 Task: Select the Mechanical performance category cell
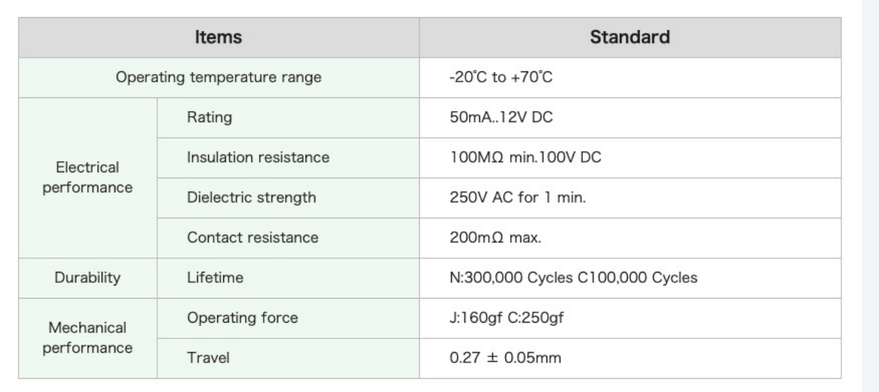[x=88, y=338]
